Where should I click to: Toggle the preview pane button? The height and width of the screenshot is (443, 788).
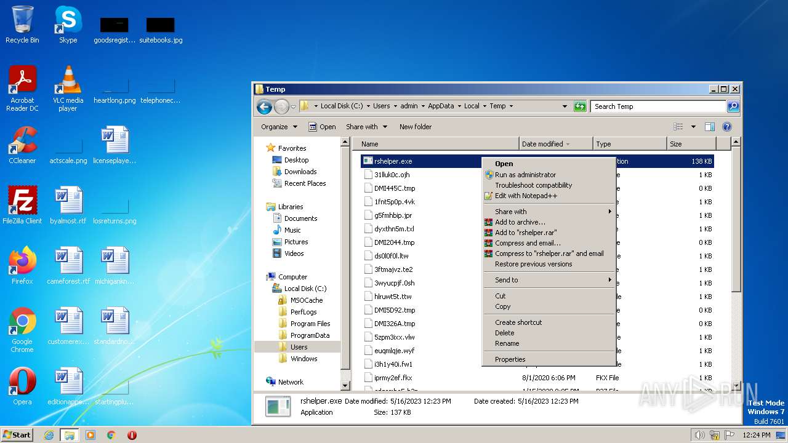[709, 127]
